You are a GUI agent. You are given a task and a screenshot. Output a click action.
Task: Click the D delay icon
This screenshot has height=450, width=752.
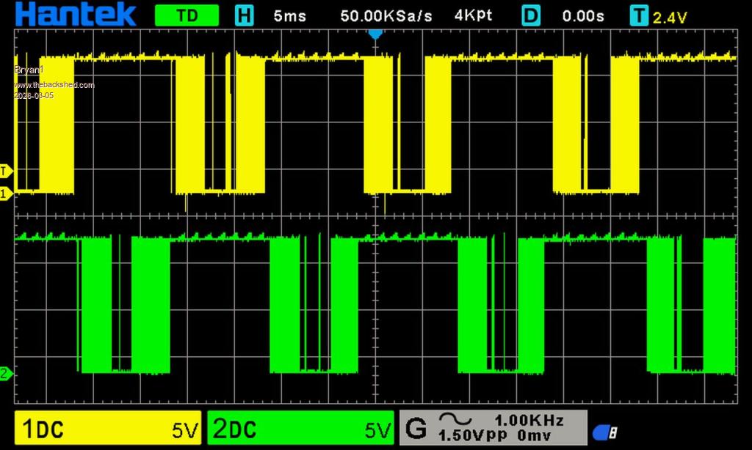pyautogui.click(x=531, y=15)
